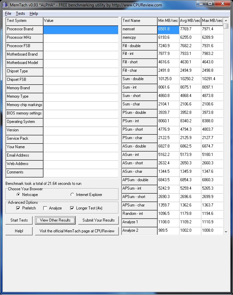The image size is (233, 295).
Task: Visit the official MemTach page at CPUReview
Action: (x=77, y=231)
